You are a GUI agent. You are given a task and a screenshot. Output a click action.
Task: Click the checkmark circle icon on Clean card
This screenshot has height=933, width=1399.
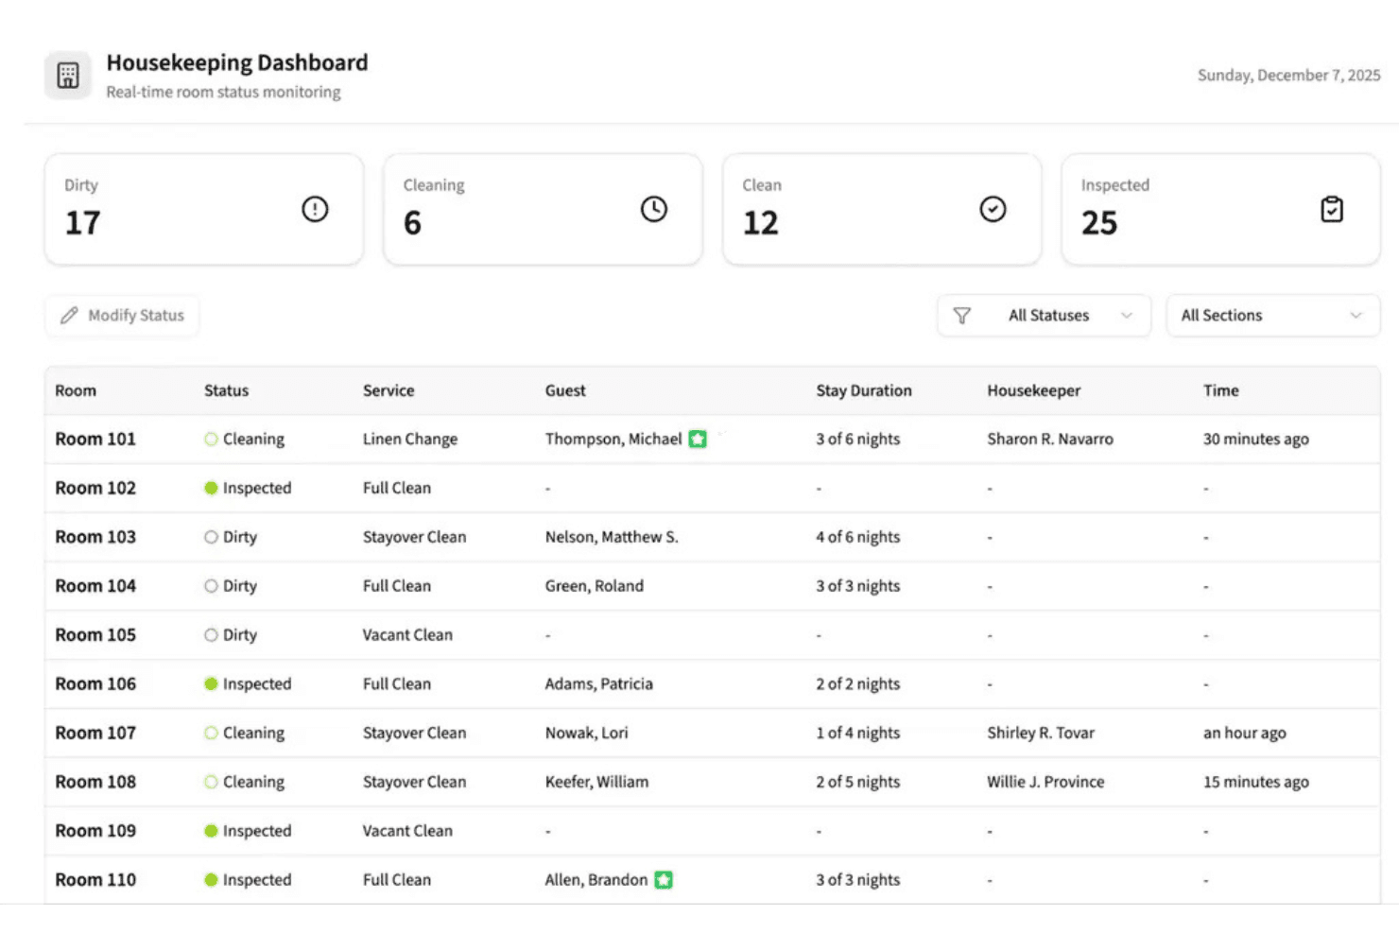pos(993,209)
